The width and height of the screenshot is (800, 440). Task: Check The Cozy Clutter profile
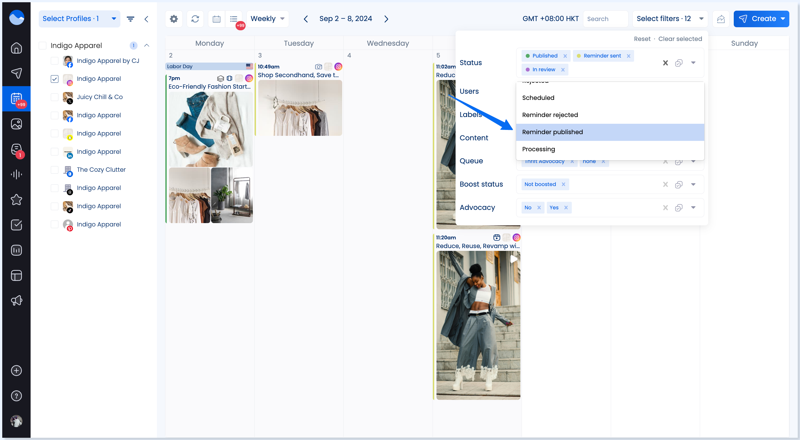(x=54, y=170)
